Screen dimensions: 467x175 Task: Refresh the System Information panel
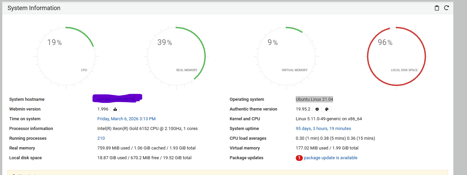pyautogui.click(x=447, y=8)
